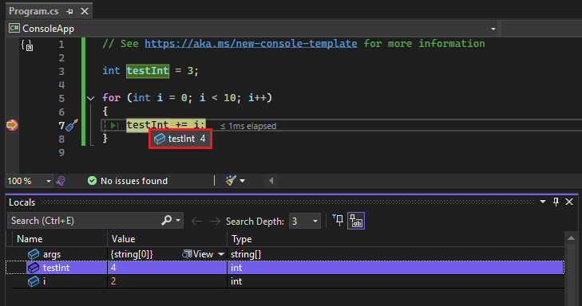582x306 pixels.
Task: Click the Locals panel title
Action: [22, 202]
